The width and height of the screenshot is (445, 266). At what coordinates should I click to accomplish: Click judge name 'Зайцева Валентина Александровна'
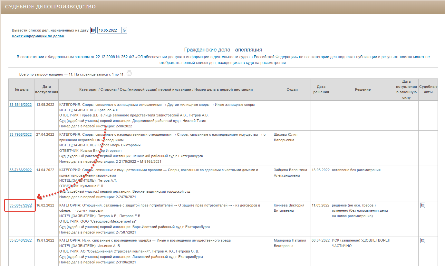click(291, 173)
